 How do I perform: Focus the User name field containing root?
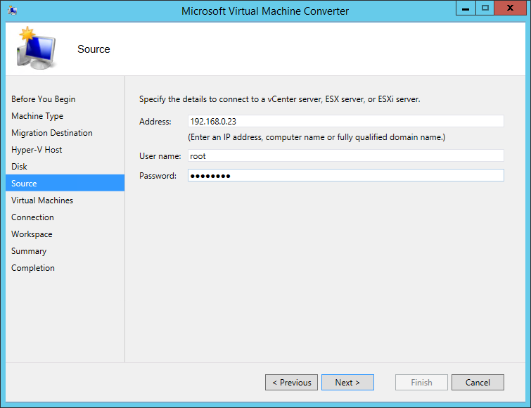pos(346,155)
